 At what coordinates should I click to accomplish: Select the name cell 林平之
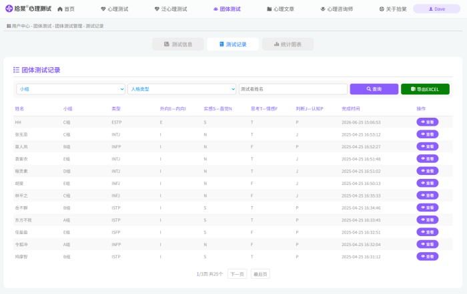21,196
